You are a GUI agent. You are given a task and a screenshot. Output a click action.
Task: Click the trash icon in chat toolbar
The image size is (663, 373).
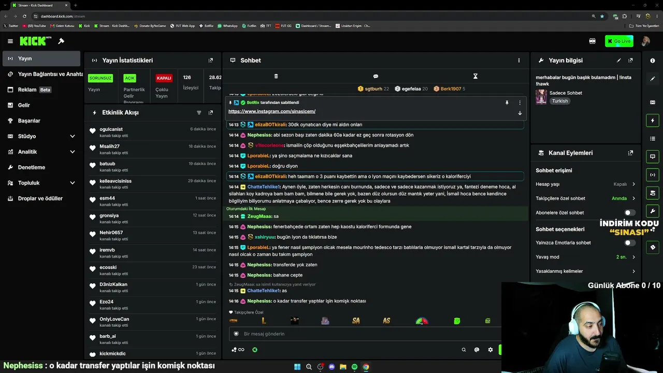pos(276,76)
